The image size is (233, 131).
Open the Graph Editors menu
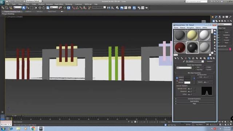[x=59, y=4]
